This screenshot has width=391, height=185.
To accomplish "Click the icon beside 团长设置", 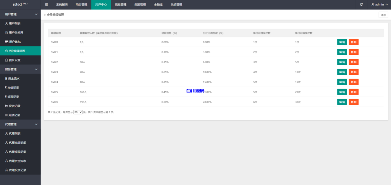I will (6, 60).
